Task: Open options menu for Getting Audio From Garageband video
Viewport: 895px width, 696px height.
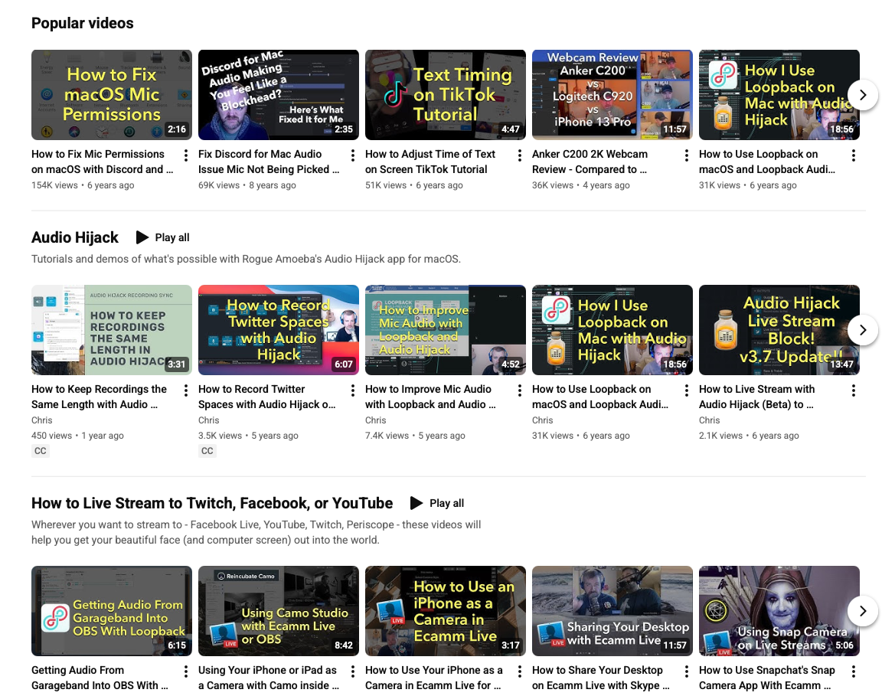Action: (x=186, y=671)
